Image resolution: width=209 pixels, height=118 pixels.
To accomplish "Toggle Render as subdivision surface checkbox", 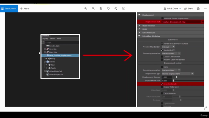I will (162, 44).
